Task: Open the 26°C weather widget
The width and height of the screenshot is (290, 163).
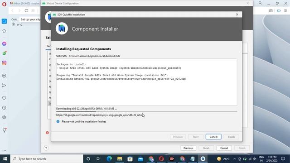Action: click(223, 159)
